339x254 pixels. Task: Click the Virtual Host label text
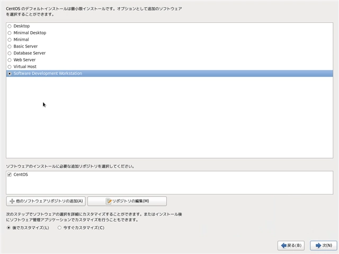pos(25,67)
